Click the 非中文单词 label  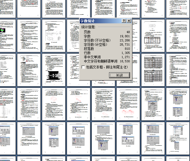(92, 57)
